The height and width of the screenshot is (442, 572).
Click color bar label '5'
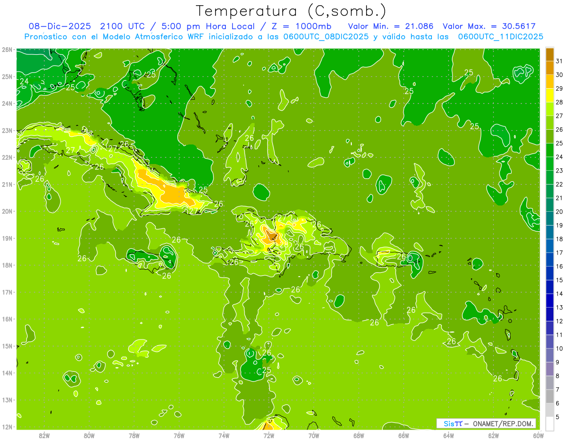[x=558, y=417]
